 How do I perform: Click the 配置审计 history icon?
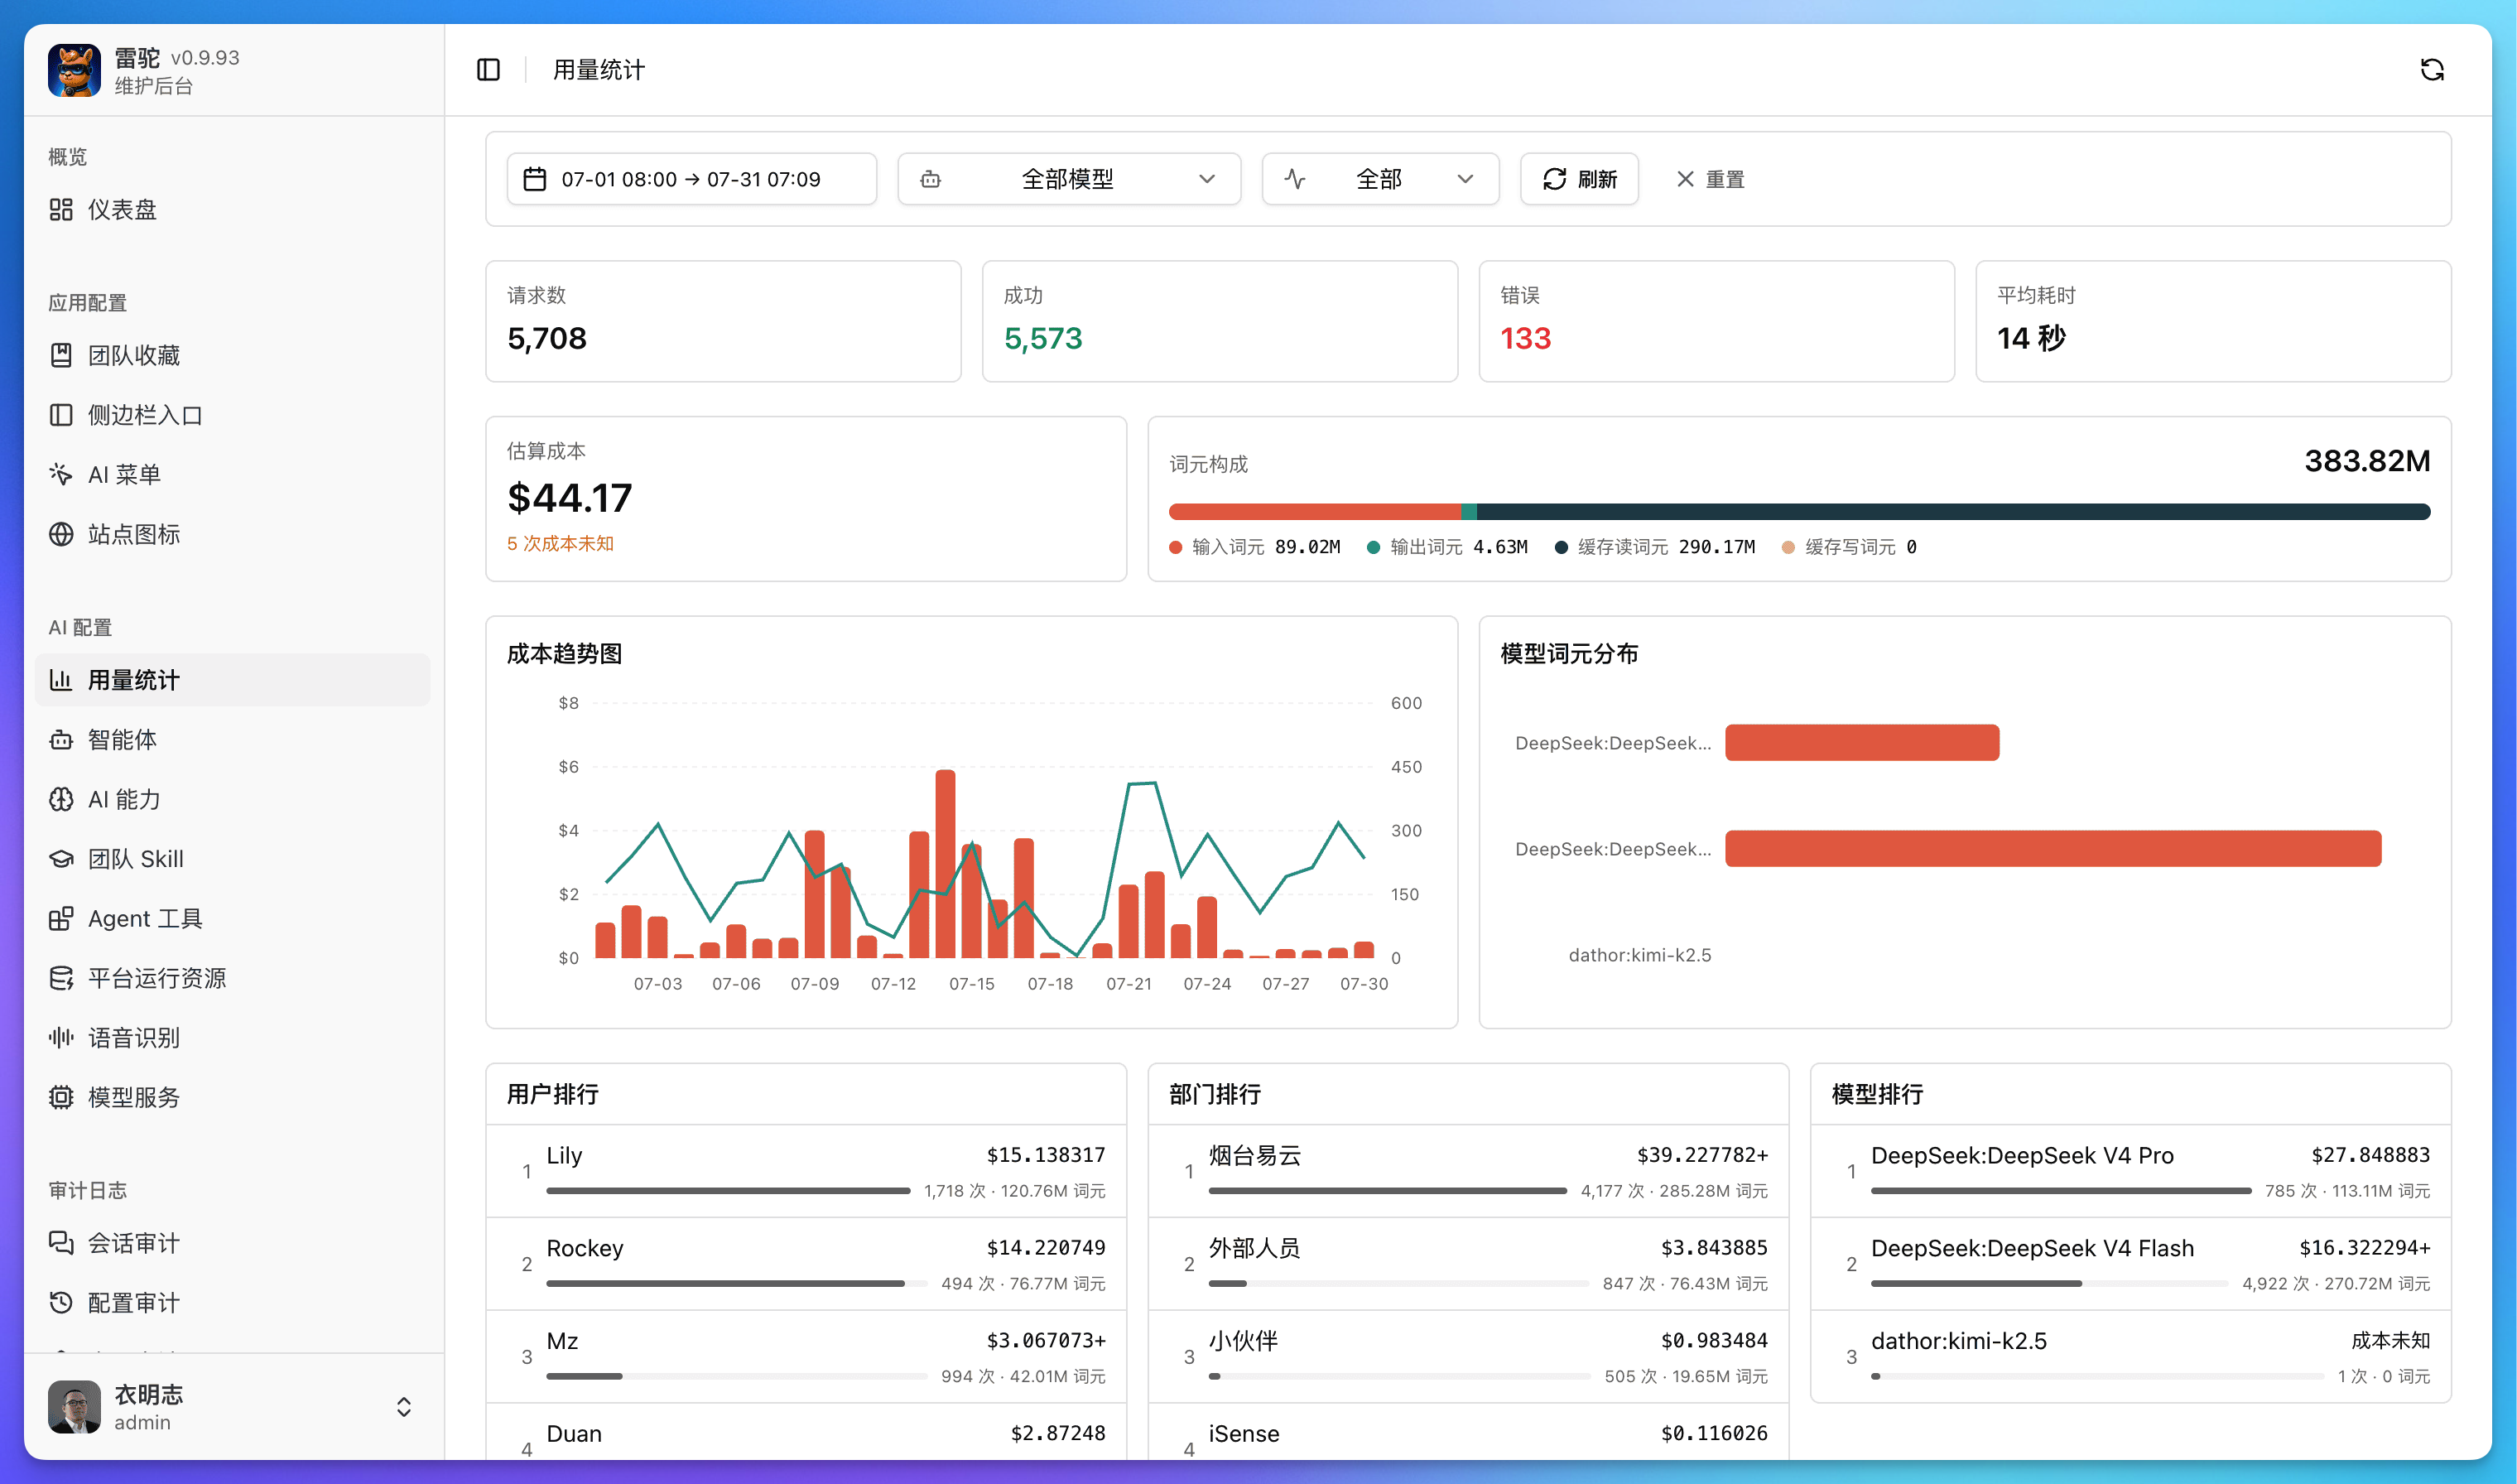(x=61, y=1302)
